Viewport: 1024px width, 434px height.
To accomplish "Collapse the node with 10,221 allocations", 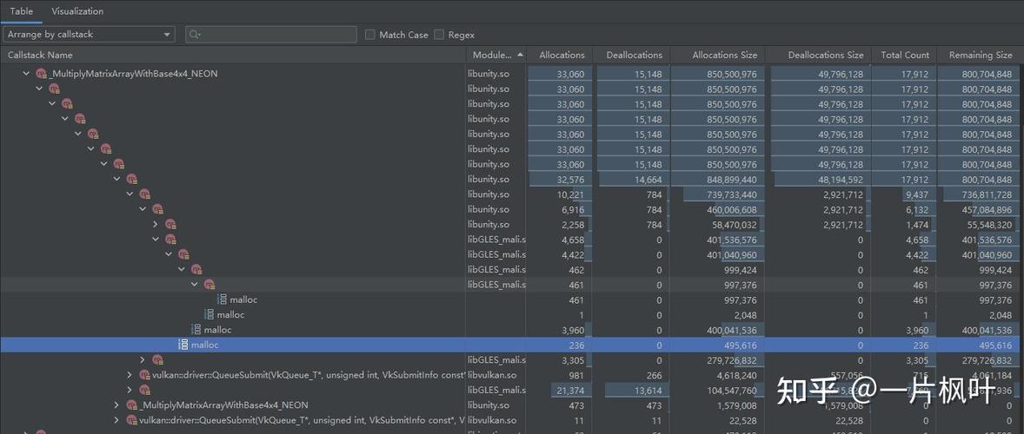I will 130,194.
